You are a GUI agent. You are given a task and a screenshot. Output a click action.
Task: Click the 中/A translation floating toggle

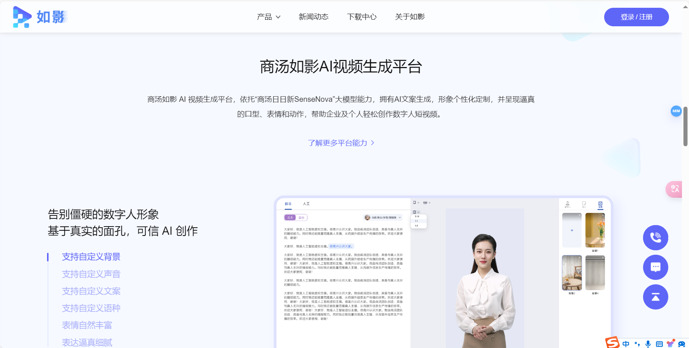[676, 189]
